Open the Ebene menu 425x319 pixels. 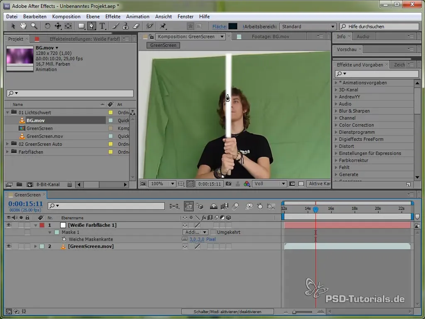[x=93, y=17]
